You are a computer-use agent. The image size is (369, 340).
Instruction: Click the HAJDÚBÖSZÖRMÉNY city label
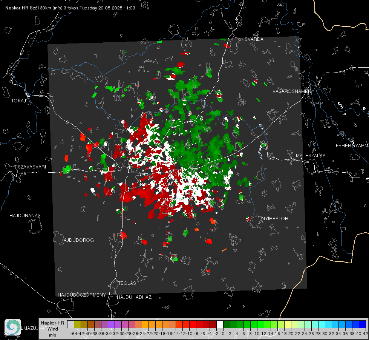point(82,295)
